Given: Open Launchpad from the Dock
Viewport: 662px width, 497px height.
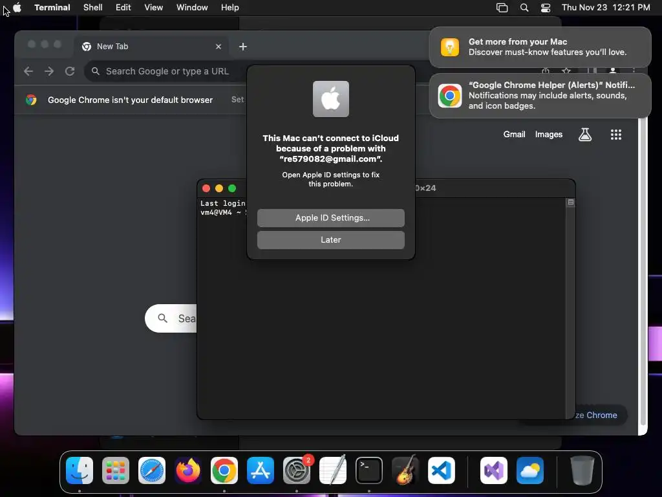Looking at the screenshot, I should (116, 470).
